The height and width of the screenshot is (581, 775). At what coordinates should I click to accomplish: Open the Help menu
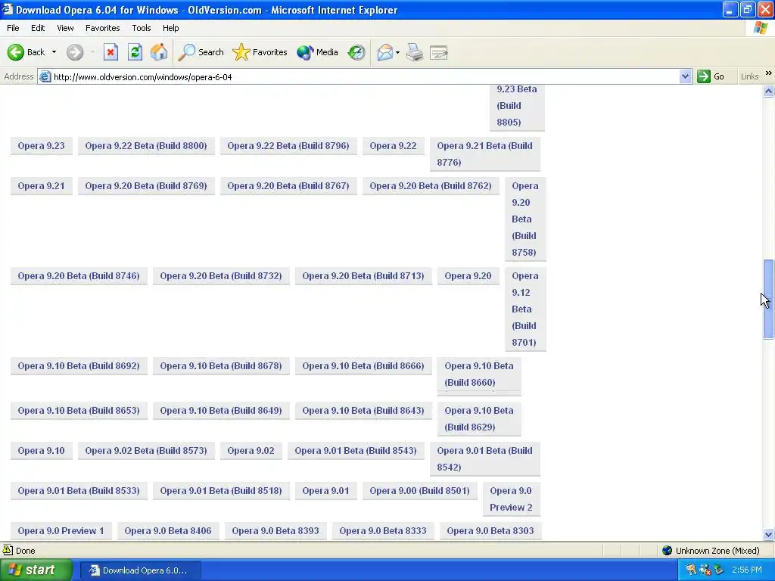click(170, 28)
